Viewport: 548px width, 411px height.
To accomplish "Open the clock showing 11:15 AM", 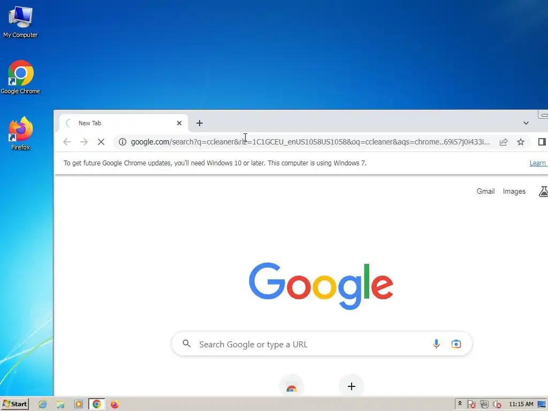I will click(x=521, y=404).
